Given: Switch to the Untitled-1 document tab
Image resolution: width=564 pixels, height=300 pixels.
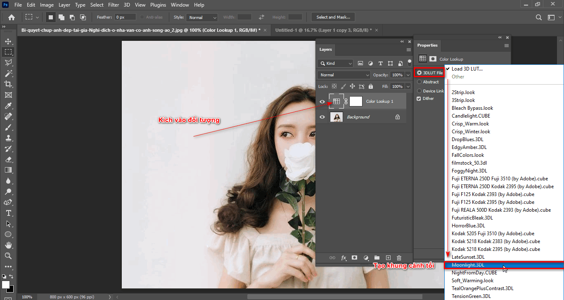Looking at the screenshot, I should point(324,30).
